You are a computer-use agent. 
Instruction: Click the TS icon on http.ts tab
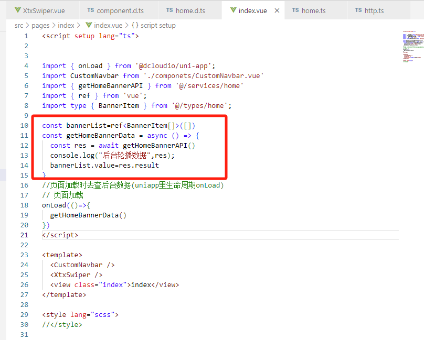tap(358, 10)
